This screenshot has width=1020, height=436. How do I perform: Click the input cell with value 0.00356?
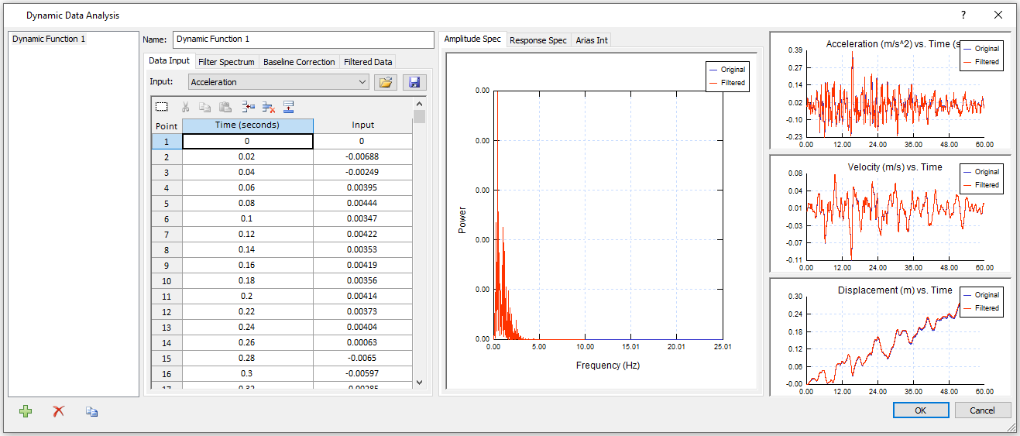363,280
